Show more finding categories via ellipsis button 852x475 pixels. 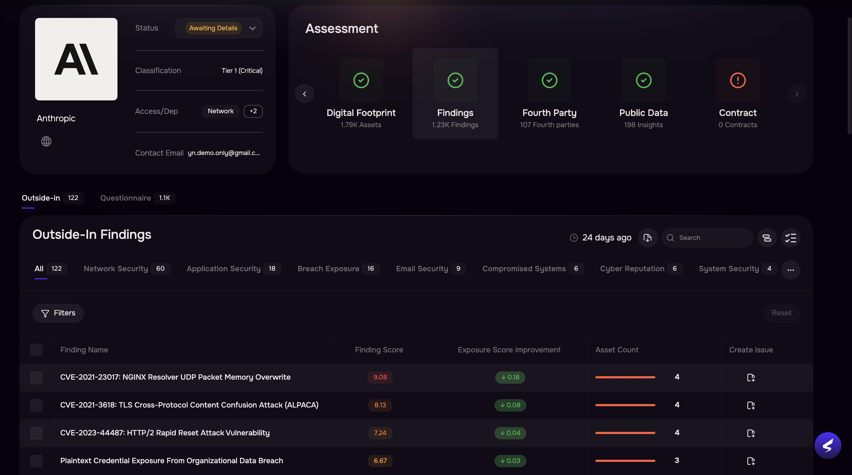[x=790, y=270]
